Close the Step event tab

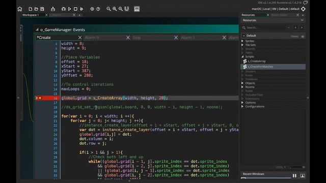click(176, 38)
